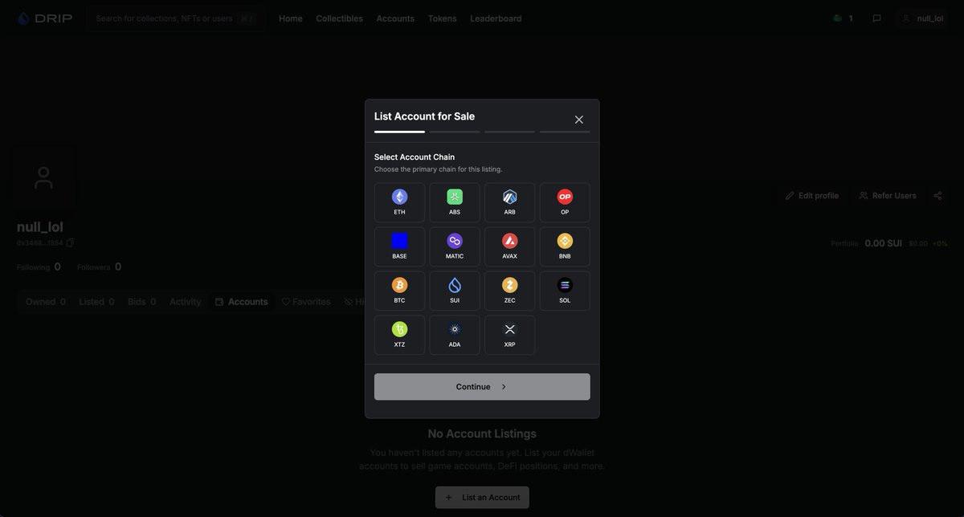964x517 pixels.
Task: Click List an Account button
Action: pyautogui.click(x=482, y=498)
